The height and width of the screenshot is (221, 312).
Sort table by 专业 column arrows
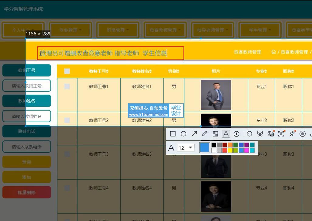(x=266, y=71)
